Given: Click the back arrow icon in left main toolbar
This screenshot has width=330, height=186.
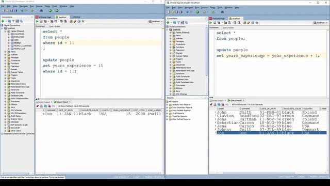Looking at the screenshot, I should point(22,10).
